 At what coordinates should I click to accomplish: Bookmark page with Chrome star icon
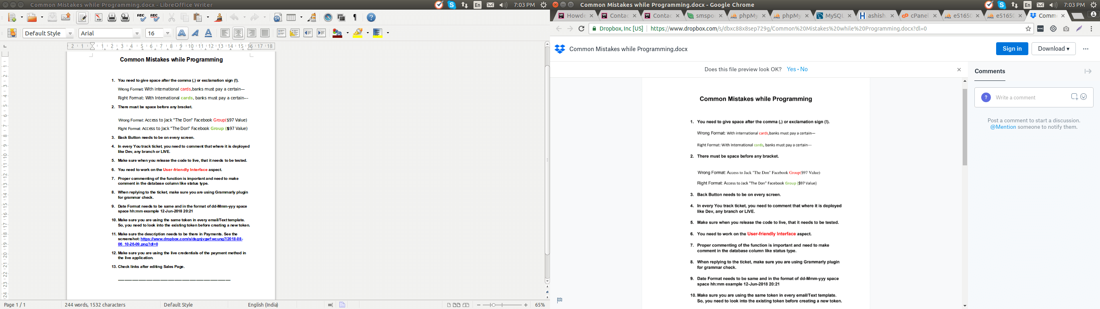tap(1028, 29)
